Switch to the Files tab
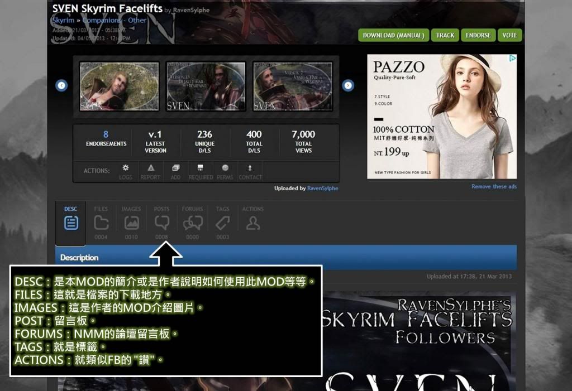The image size is (572, 391). tap(101, 223)
